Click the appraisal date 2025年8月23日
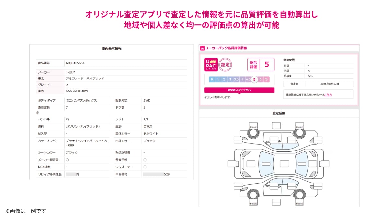 [x=330, y=84]
